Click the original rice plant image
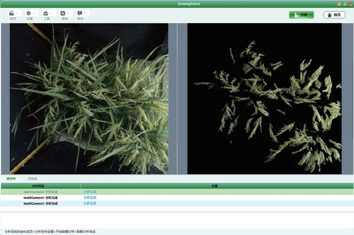This screenshot has height=235, width=354. click(89, 99)
